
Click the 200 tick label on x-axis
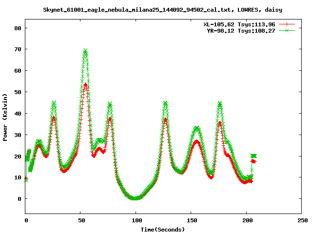pos(247,221)
